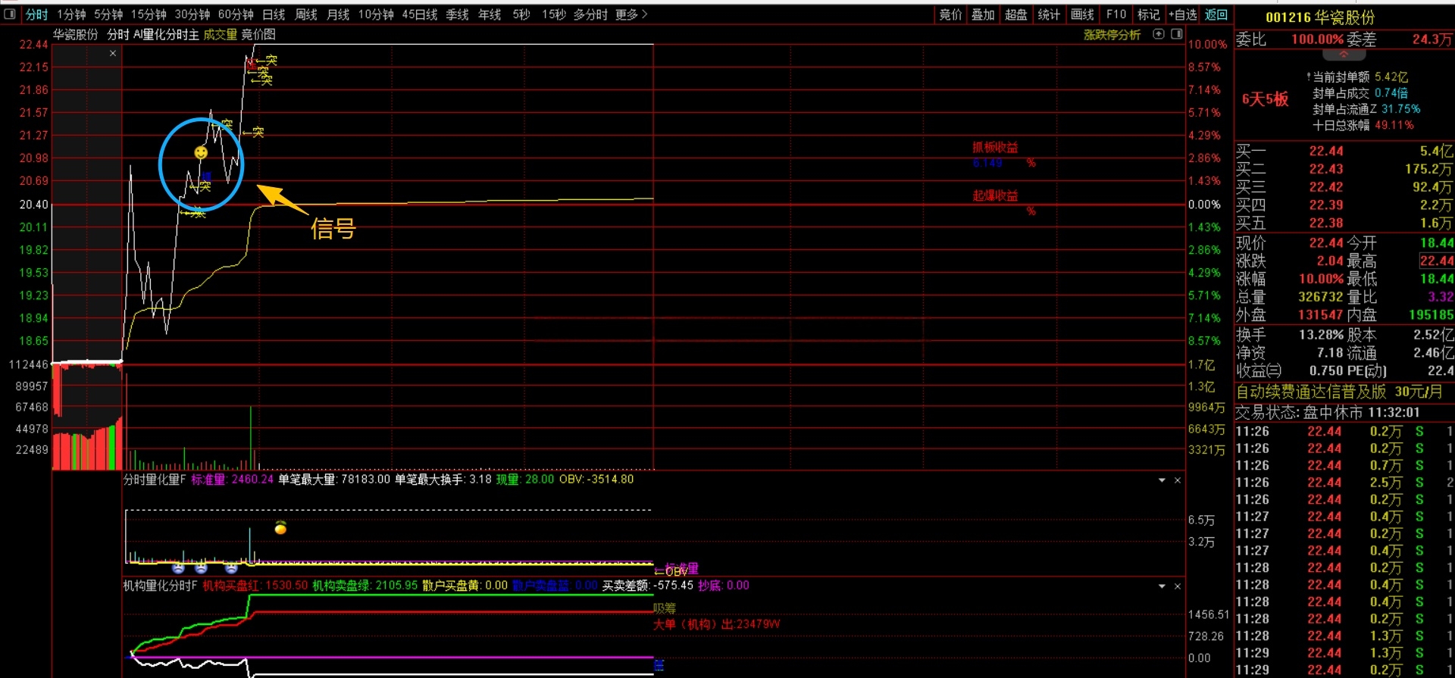Select the 季线 quarterly chart
The image size is (1455, 678).
point(457,14)
